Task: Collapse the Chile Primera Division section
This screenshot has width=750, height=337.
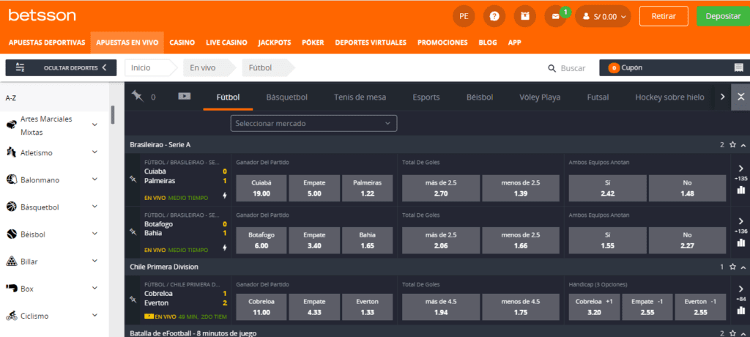Action: [x=743, y=267]
